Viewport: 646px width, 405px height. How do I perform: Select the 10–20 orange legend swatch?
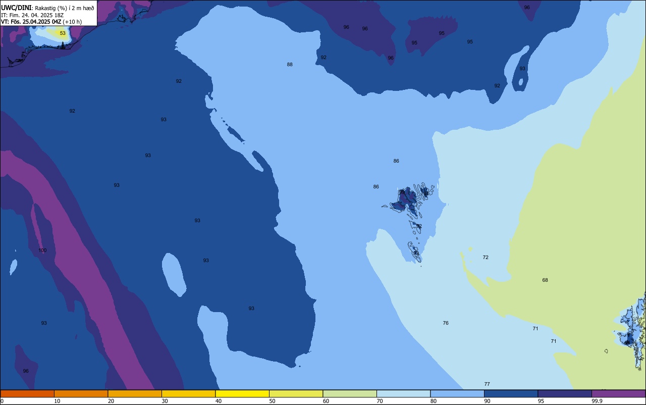(81, 393)
